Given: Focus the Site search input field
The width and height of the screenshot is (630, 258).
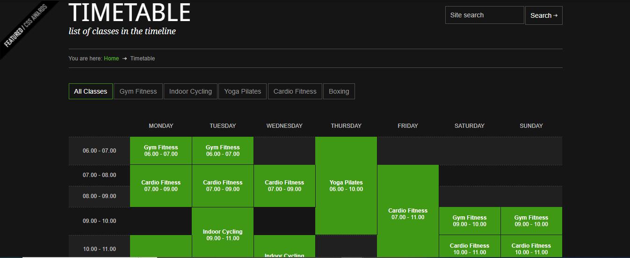Looking at the screenshot, I should pos(484,15).
